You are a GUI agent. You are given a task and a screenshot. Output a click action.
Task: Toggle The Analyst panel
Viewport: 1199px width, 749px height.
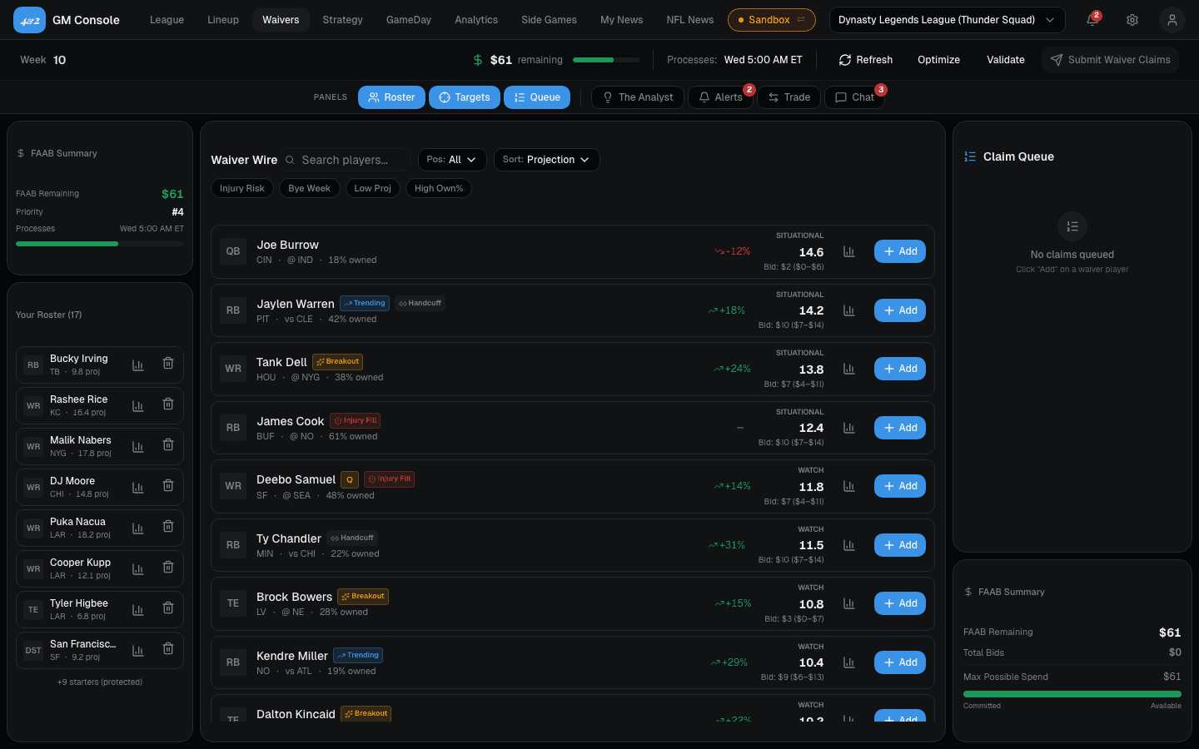click(x=638, y=97)
